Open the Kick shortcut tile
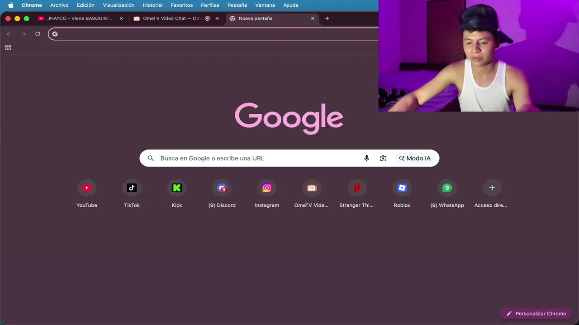 click(x=177, y=195)
